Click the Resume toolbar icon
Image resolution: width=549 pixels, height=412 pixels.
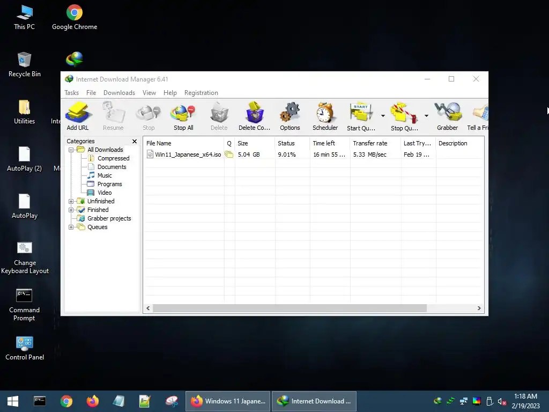coord(113,116)
